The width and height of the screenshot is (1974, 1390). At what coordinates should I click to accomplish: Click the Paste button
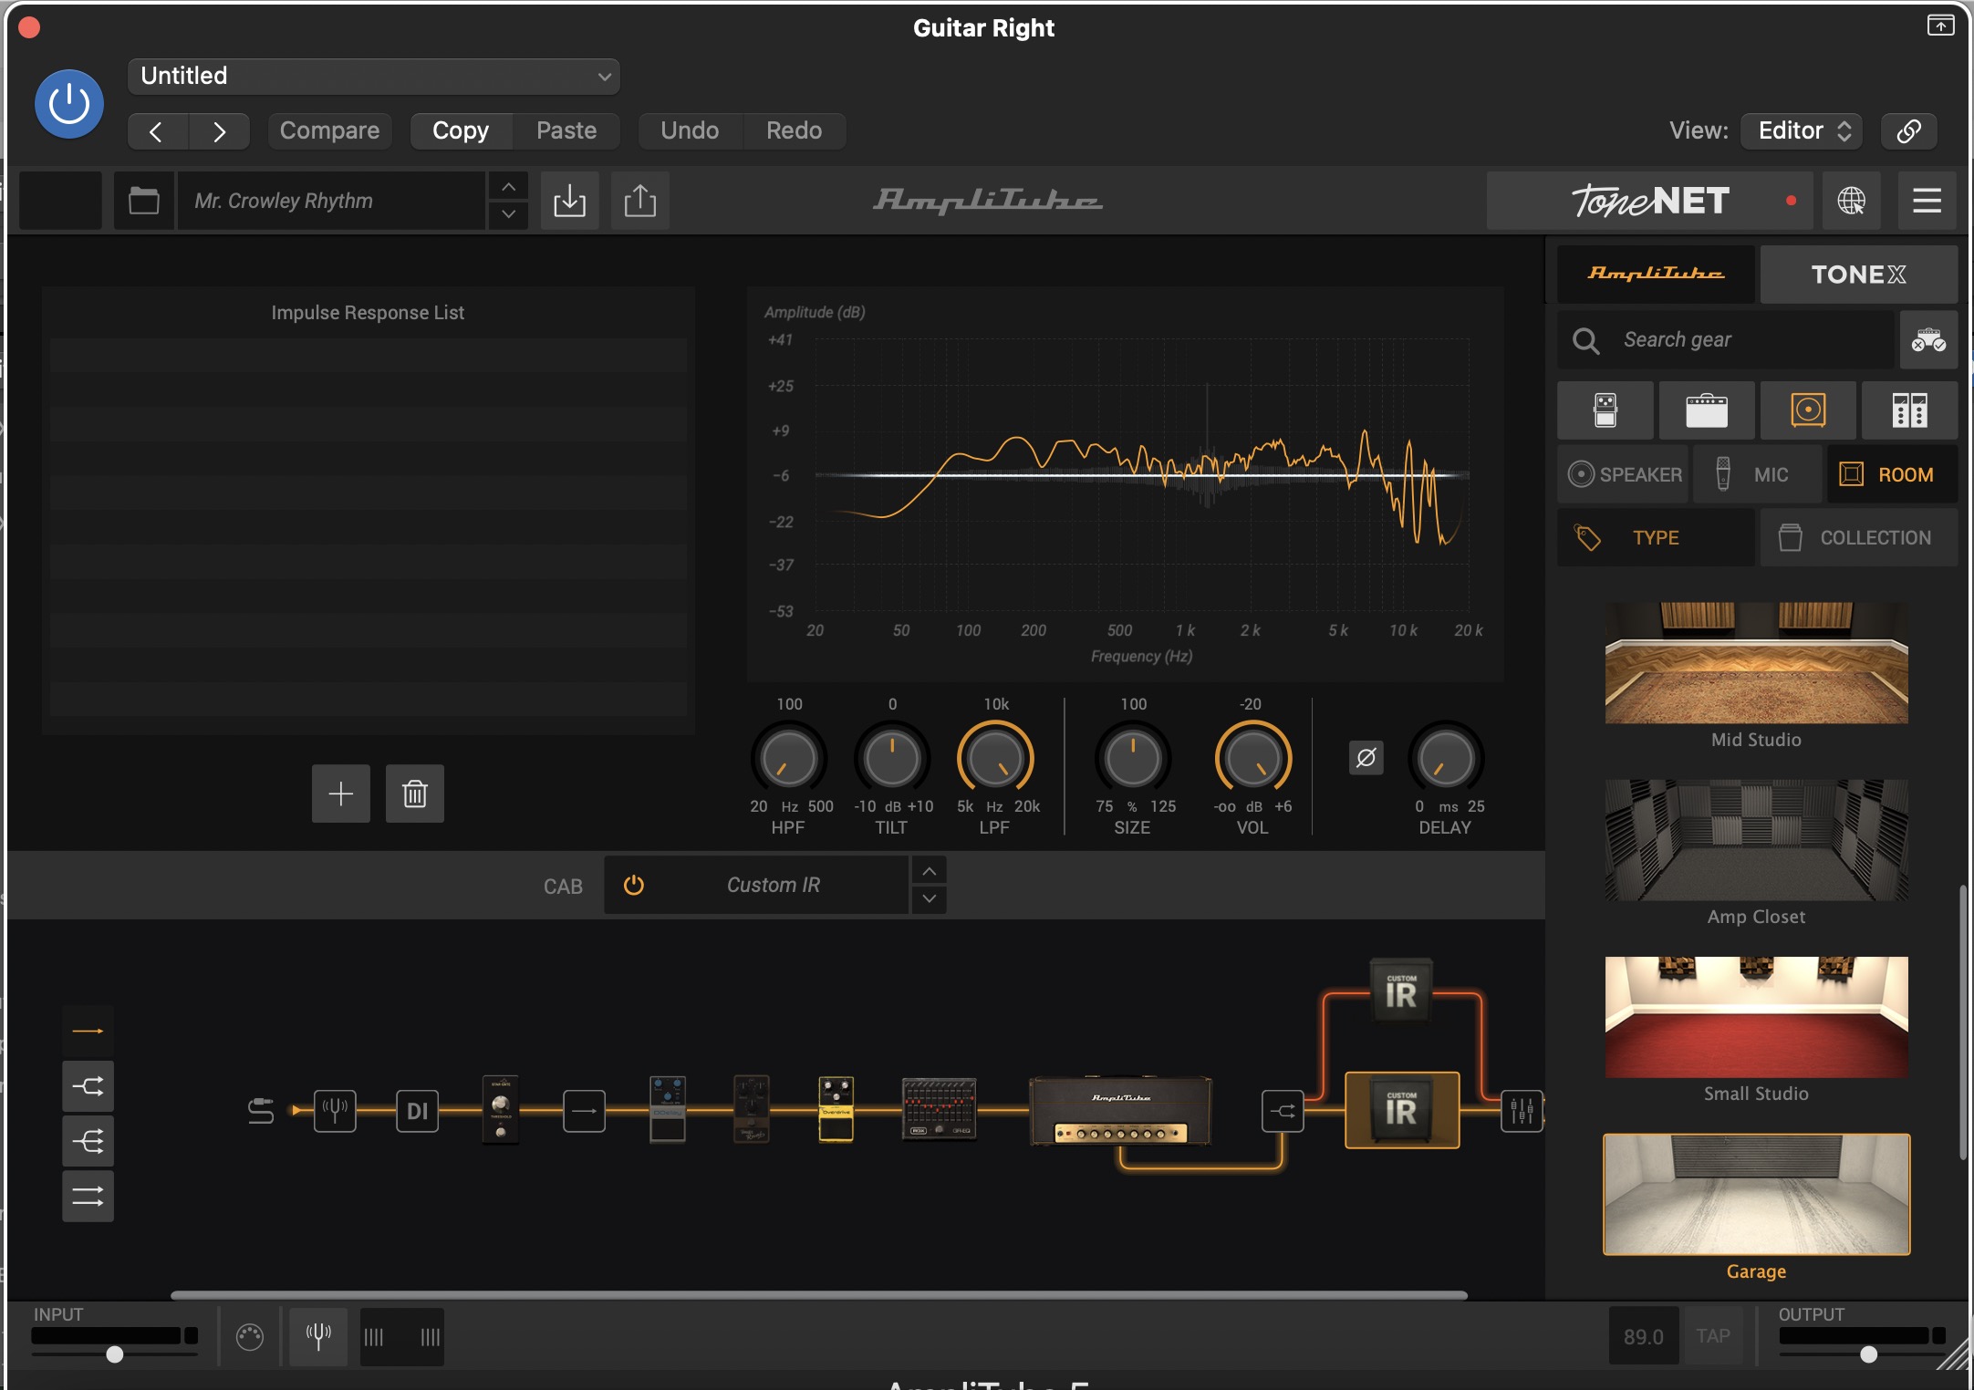click(x=566, y=131)
